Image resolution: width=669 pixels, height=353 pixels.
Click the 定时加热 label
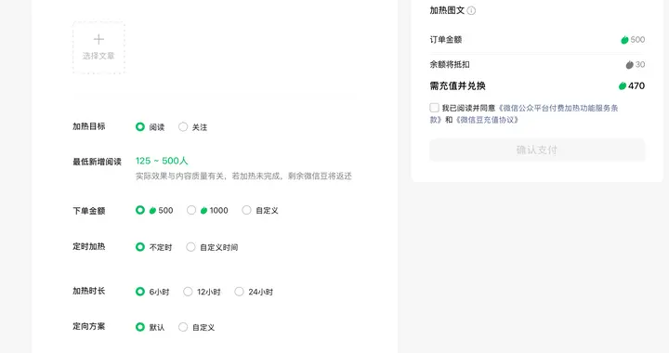89,246
